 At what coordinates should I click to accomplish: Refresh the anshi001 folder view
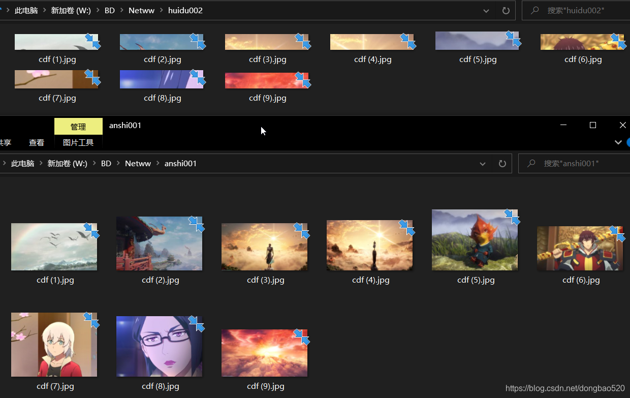click(x=502, y=164)
